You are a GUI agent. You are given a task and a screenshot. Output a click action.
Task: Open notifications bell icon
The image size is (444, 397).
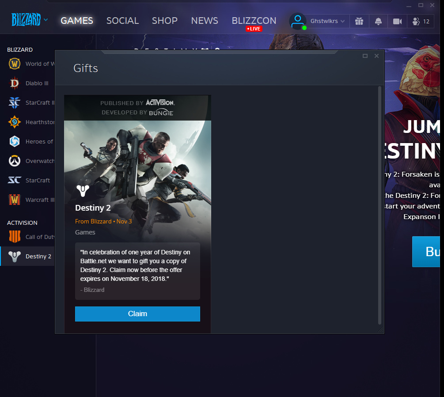coord(378,21)
